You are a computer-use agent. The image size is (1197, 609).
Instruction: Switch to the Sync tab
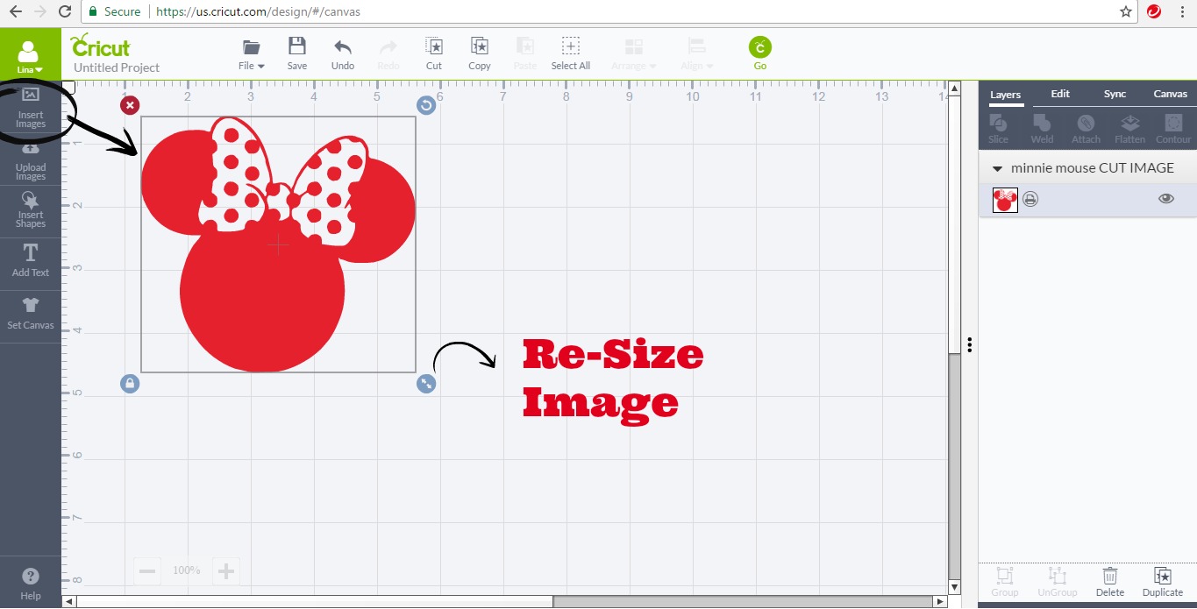[x=1115, y=95]
